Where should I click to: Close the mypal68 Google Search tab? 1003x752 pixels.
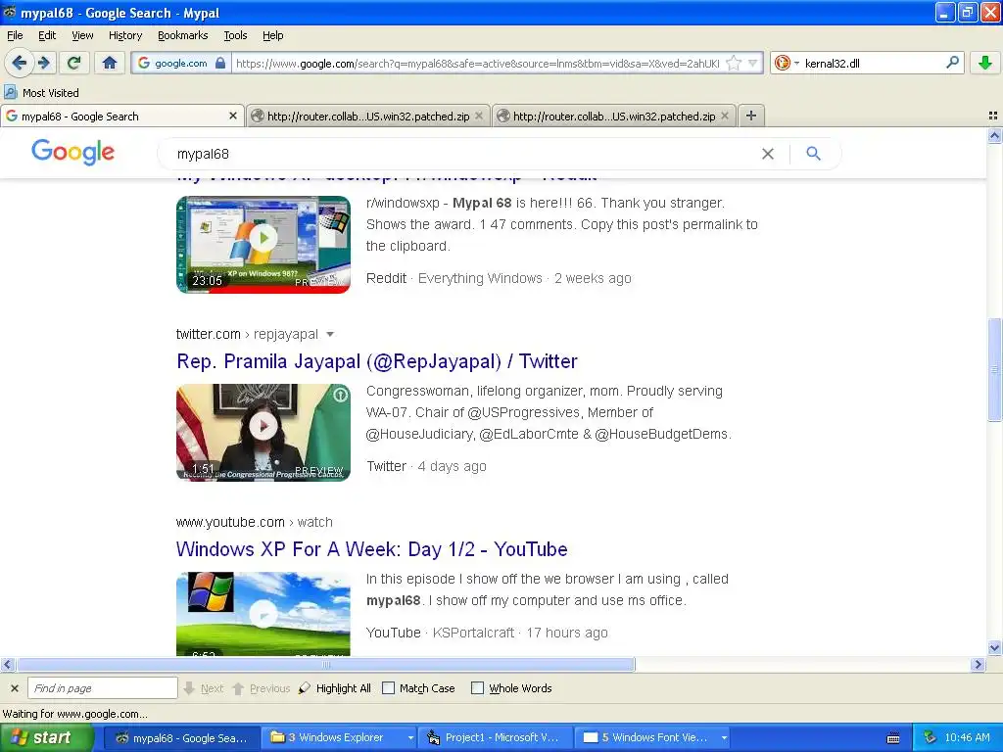click(x=233, y=116)
